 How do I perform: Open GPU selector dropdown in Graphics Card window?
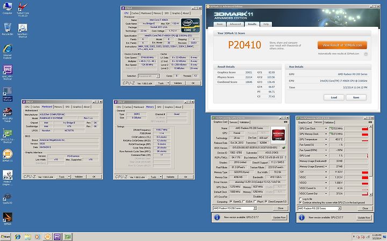tap(255, 208)
